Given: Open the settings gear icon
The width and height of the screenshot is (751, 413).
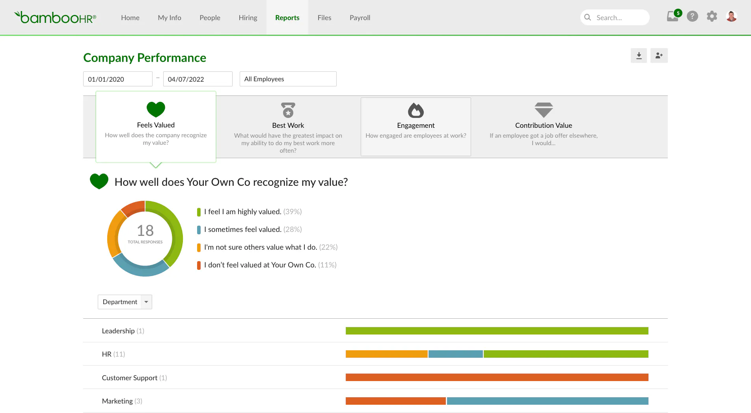Looking at the screenshot, I should point(712,16).
